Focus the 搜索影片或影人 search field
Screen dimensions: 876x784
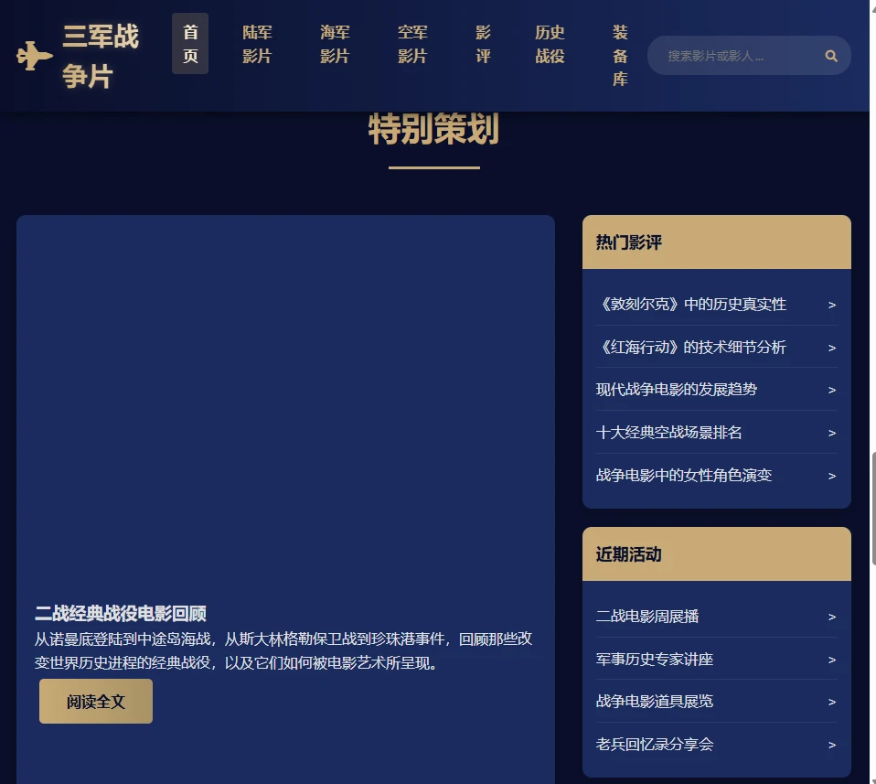tap(732, 56)
